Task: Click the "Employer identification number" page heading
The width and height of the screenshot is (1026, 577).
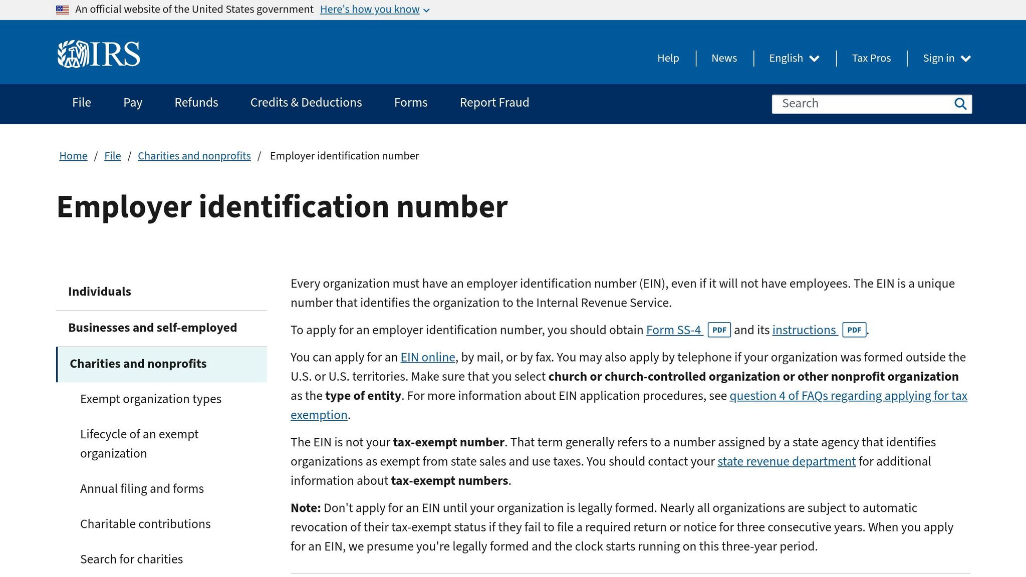Action: 282,207
